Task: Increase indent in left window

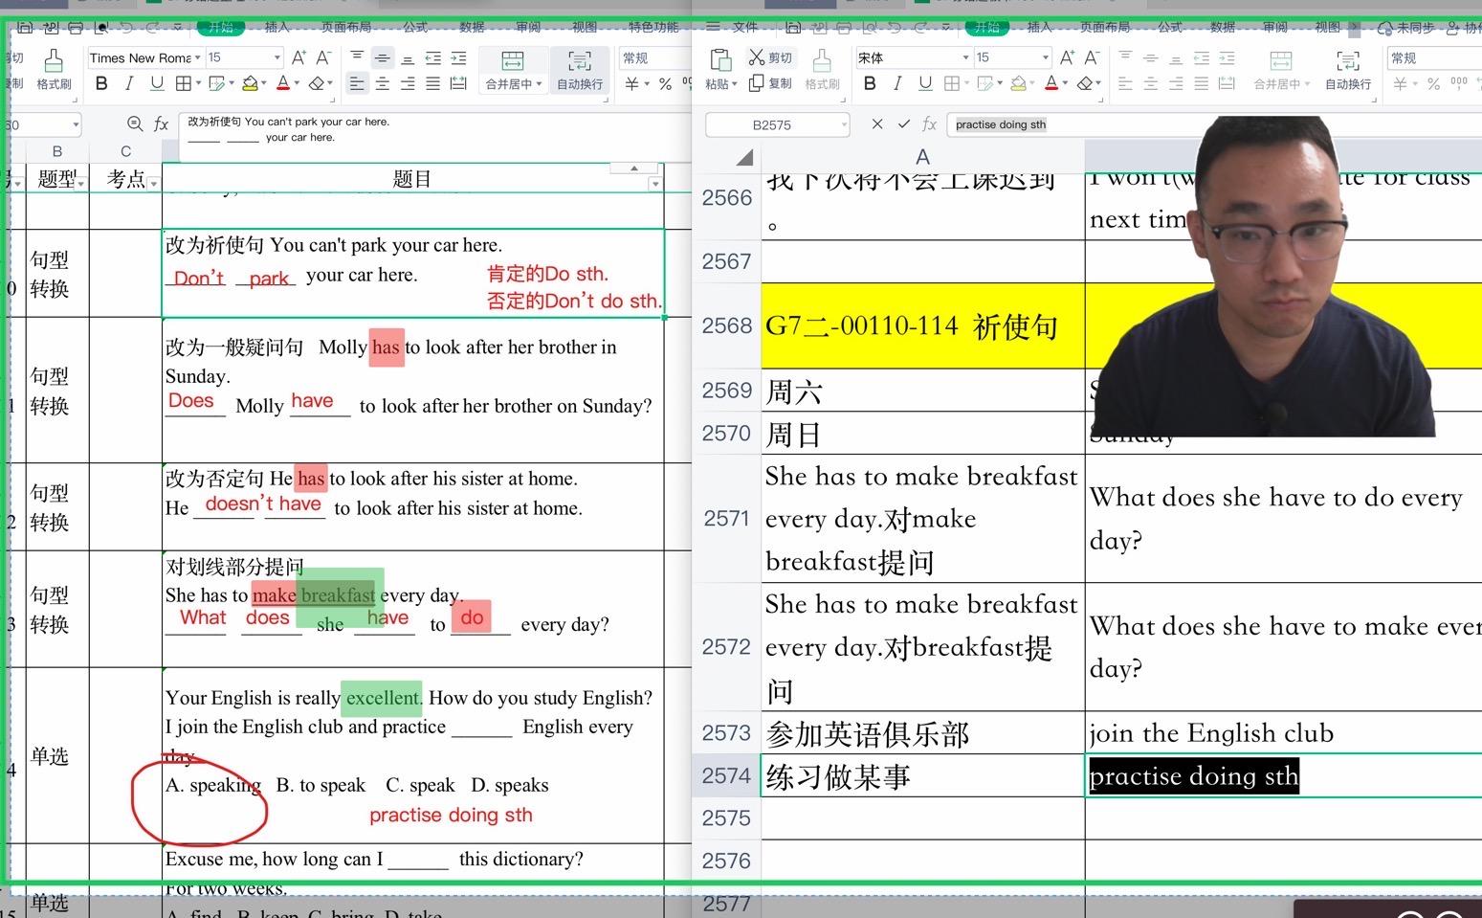Action: [458, 57]
